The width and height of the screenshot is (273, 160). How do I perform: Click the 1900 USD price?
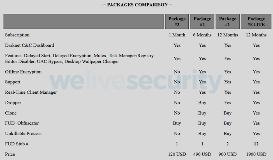[x=256, y=154]
